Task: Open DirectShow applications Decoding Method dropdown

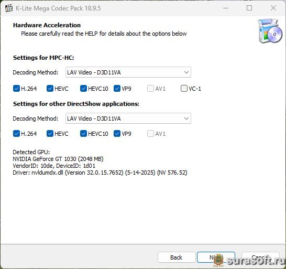Action: pos(128,119)
